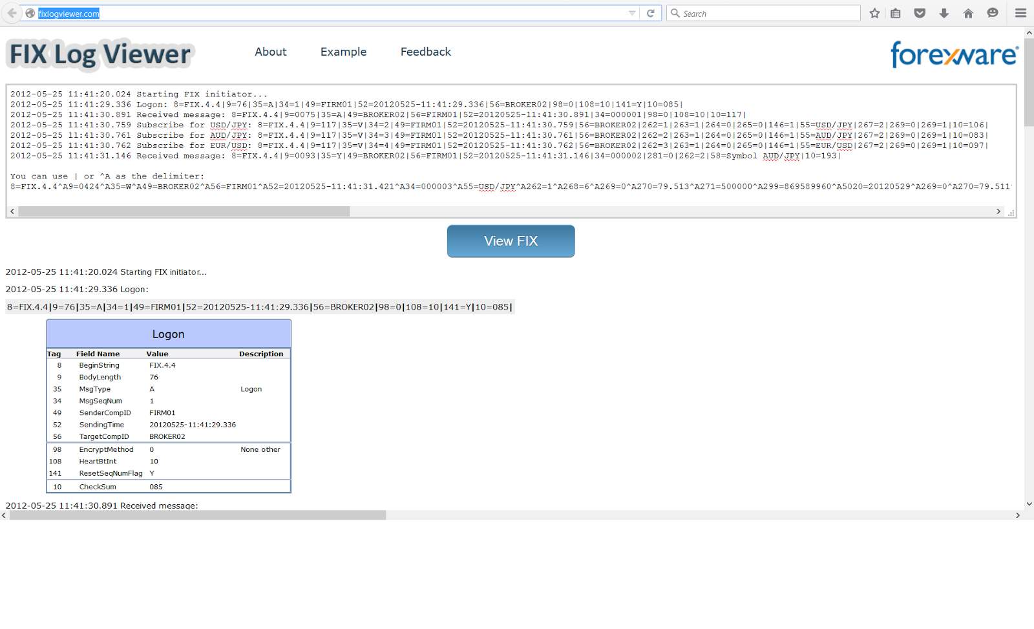The width and height of the screenshot is (1034, 629).
Task: Open the Feedback link
Action: 425,52
